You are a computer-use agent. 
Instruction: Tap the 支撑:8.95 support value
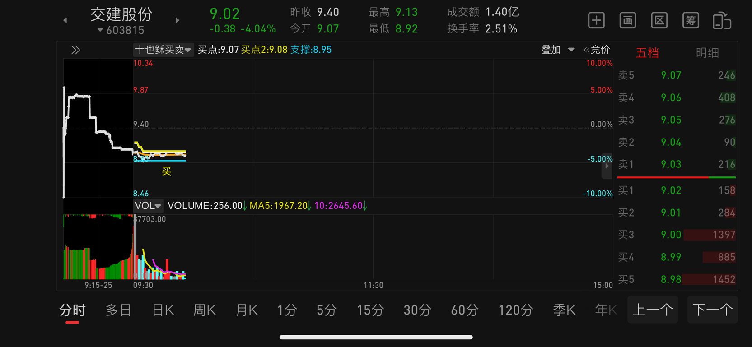(x=311, y=50)
